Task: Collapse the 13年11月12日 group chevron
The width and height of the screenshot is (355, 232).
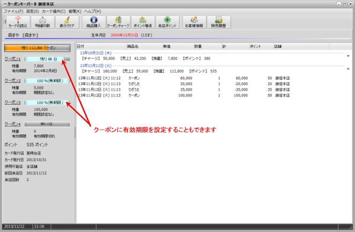Action: click(x=348, y=69)
